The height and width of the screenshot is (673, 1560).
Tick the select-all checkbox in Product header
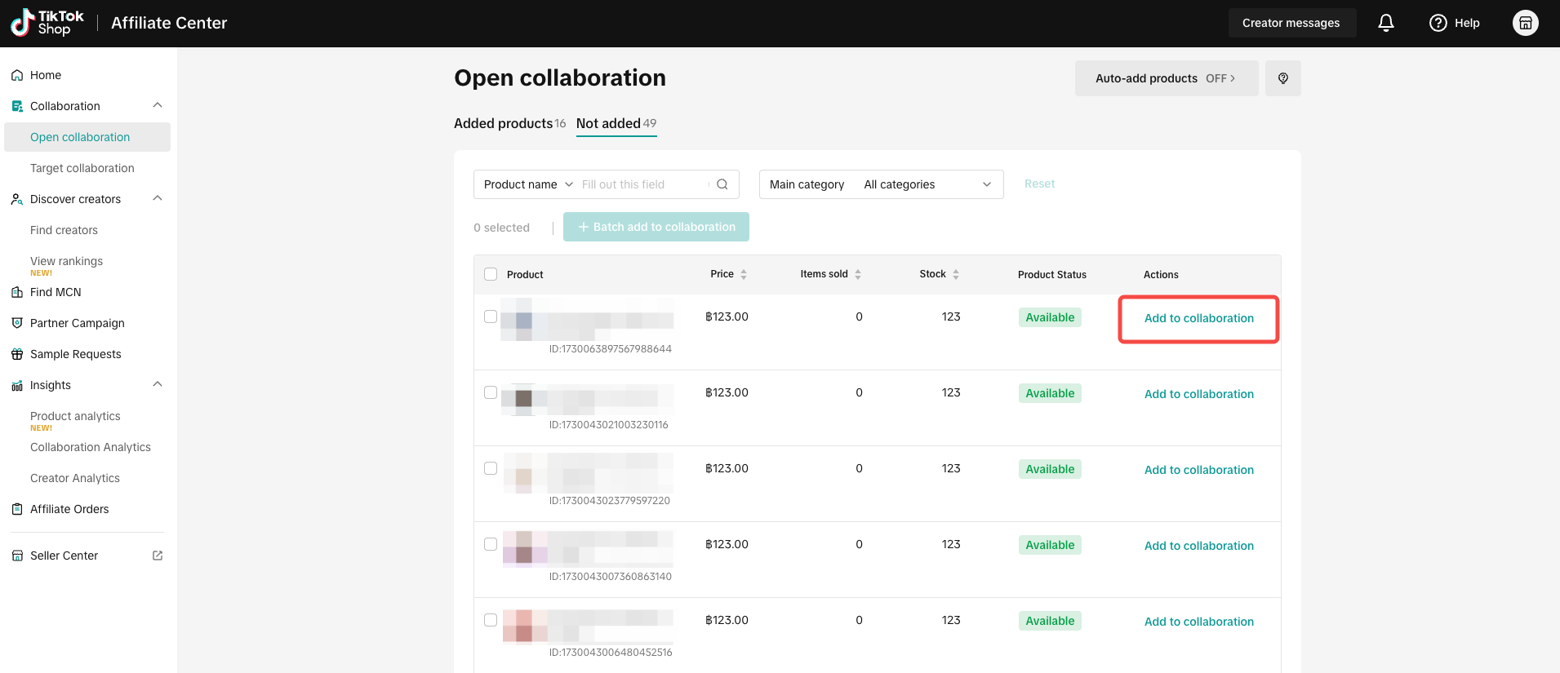(x=491, y=274)
